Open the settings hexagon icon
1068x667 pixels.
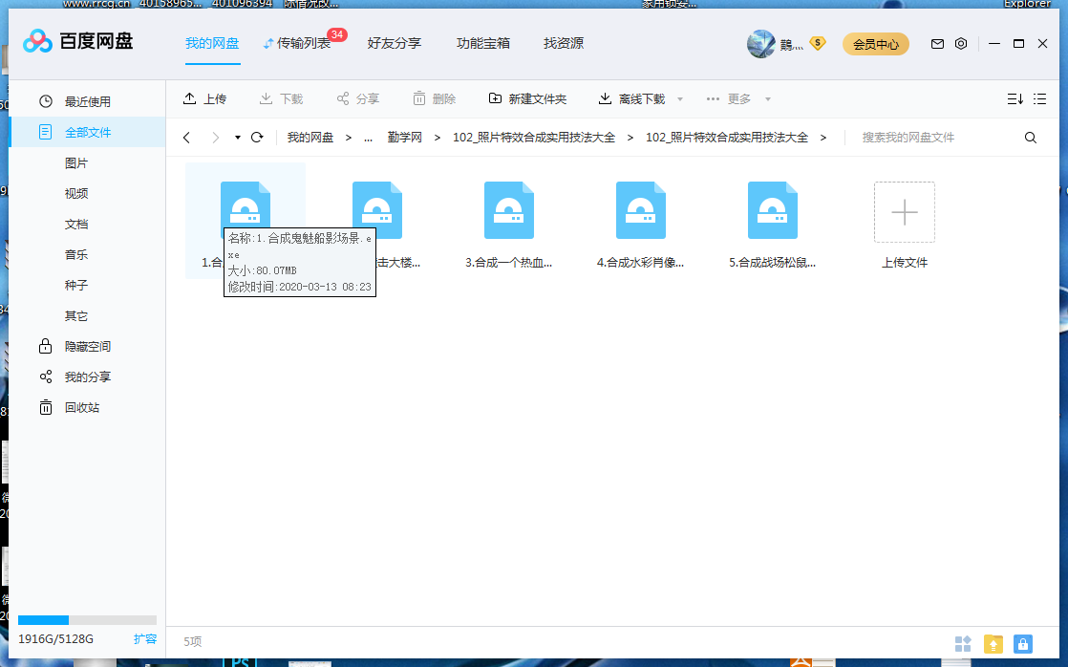[x=961, y=44]
